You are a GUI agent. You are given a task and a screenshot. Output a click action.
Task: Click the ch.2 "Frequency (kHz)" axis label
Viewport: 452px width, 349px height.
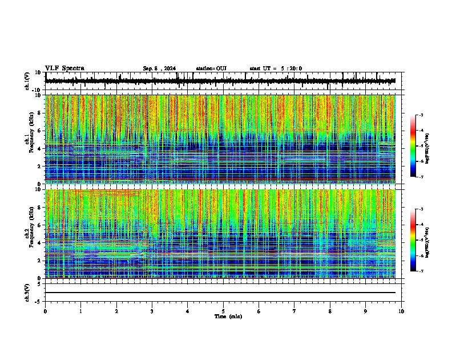31,227
